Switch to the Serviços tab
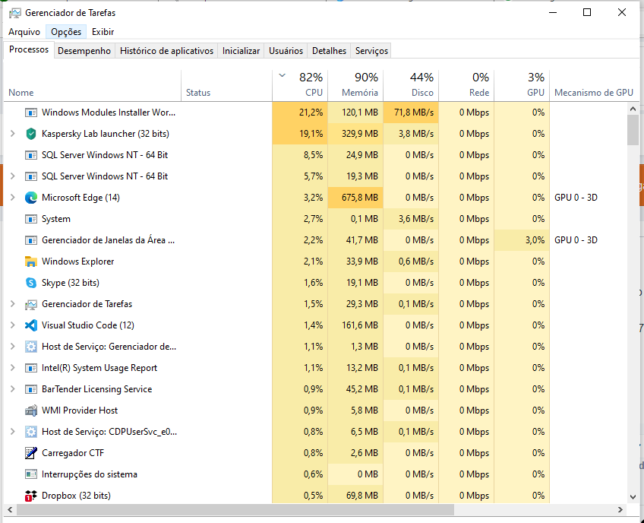 [x=371, y=51]
